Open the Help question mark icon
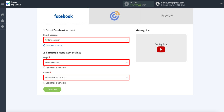Viewport: 224px width, 112px height. coord(3,27)
